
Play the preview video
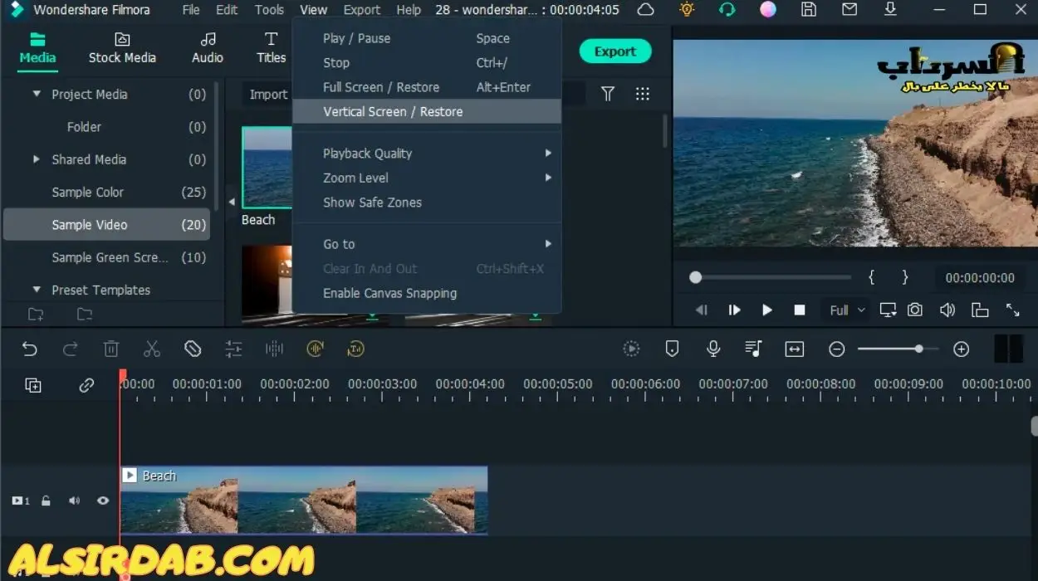click(767, 310)
